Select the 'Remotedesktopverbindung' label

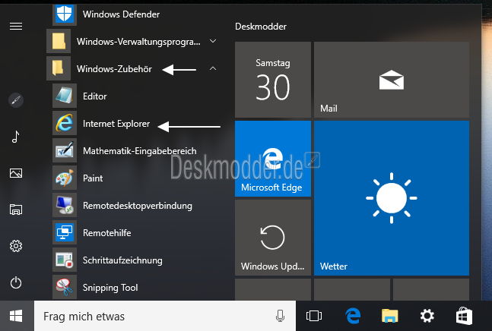138,206
